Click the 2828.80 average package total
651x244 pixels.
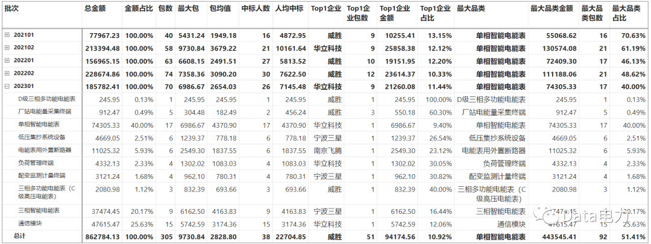click(224, 237)
